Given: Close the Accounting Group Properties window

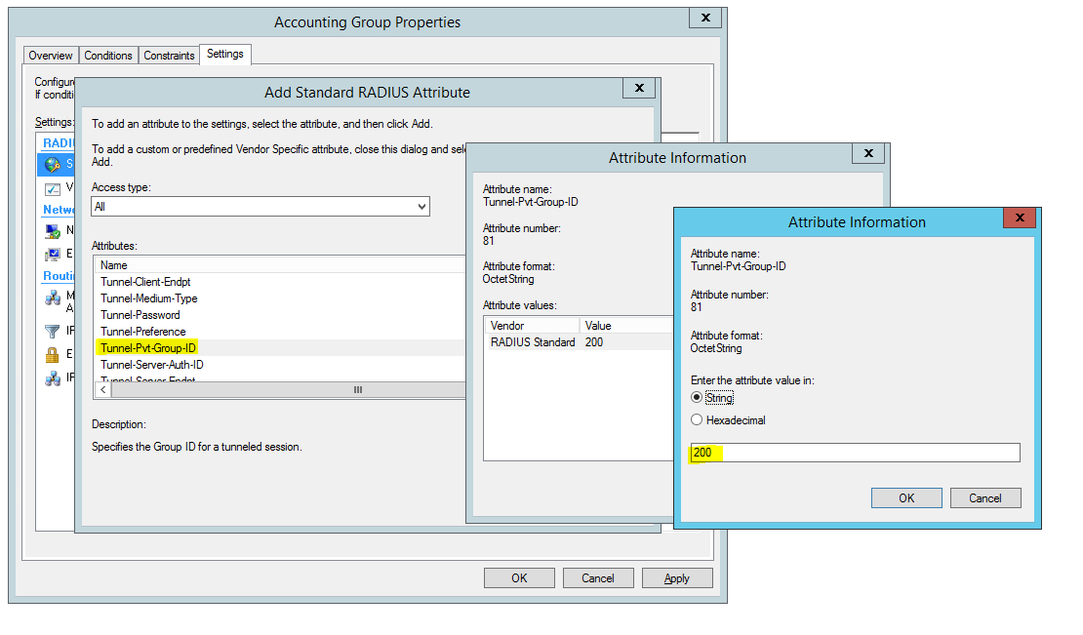Looking at the screenshot, I should coord(705,18).
